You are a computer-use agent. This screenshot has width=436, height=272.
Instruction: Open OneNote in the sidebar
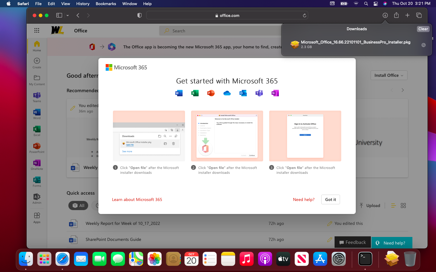click(37, 165)
